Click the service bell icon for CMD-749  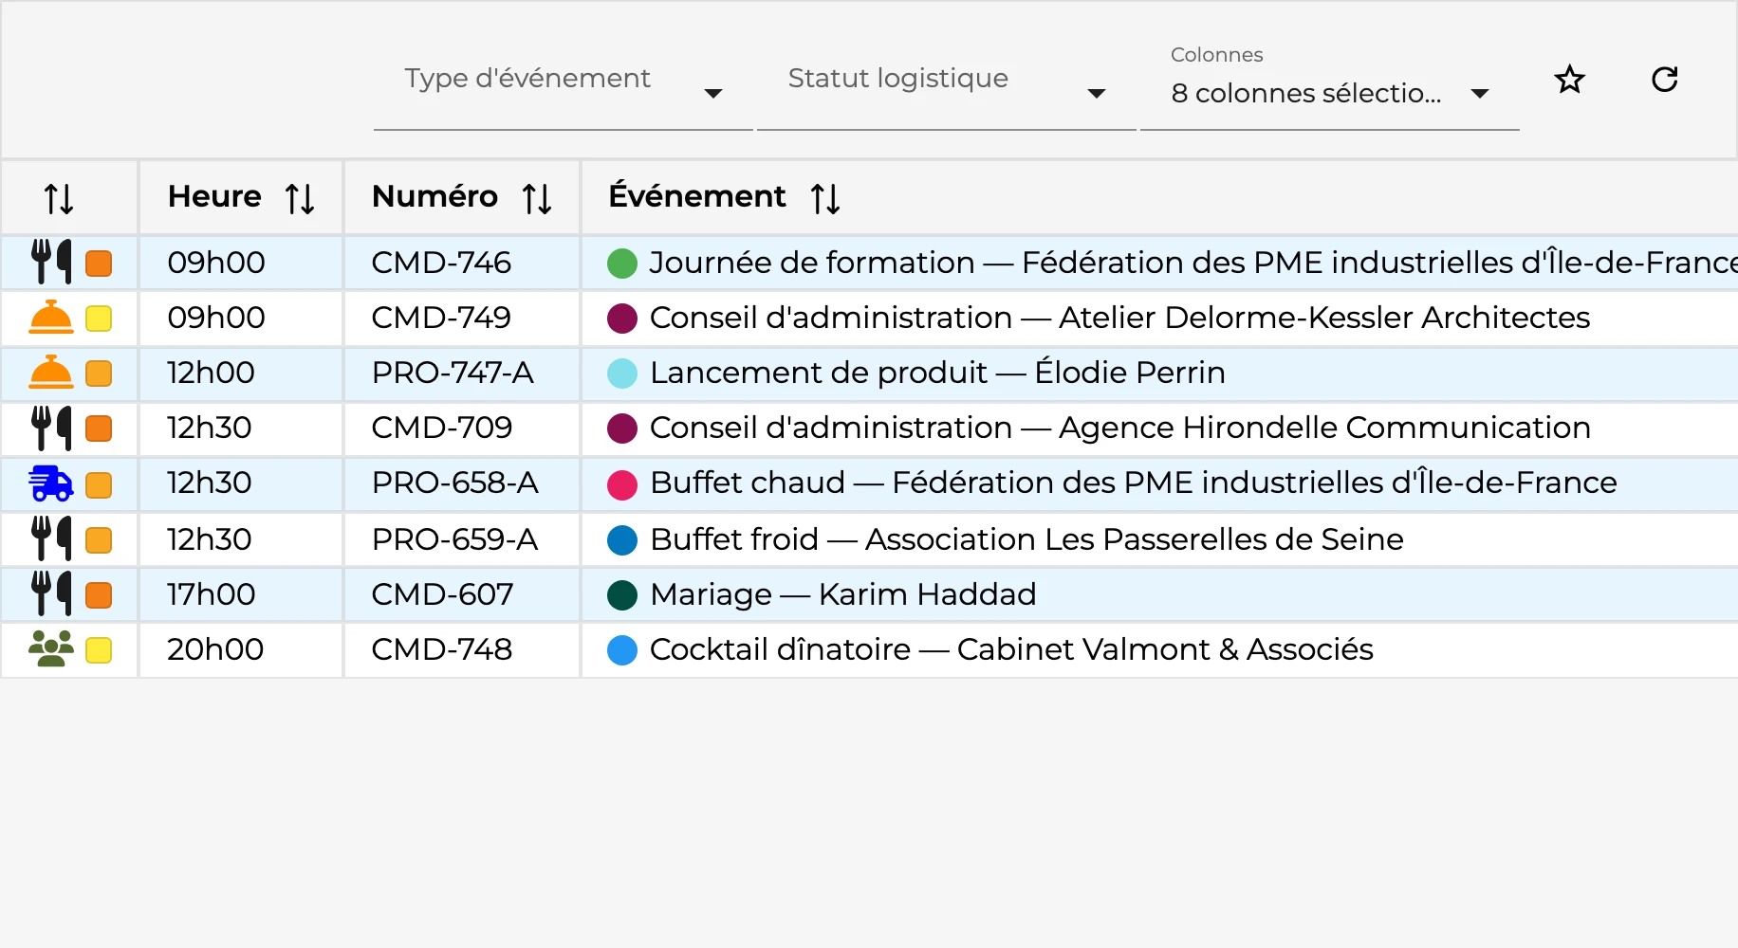(x=51, y=318)
